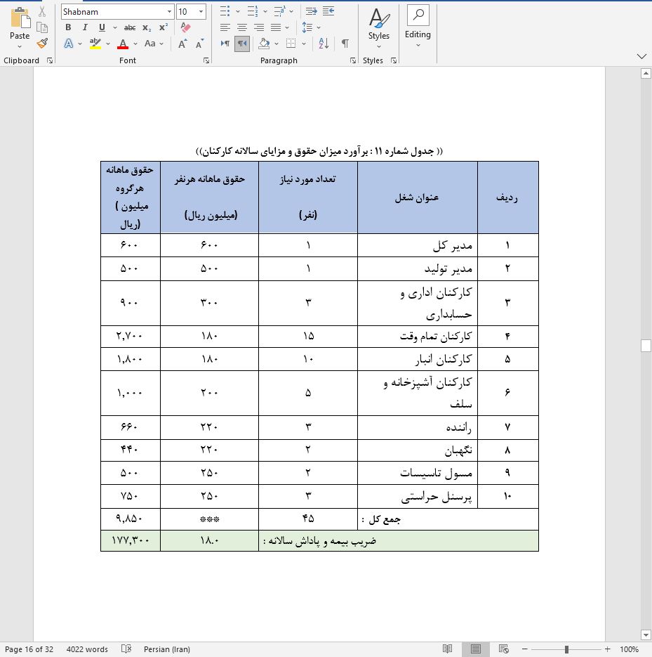Increase font size button
This screenshot has width=652, height=657.
pyautogui.click(x=182, y=44)
